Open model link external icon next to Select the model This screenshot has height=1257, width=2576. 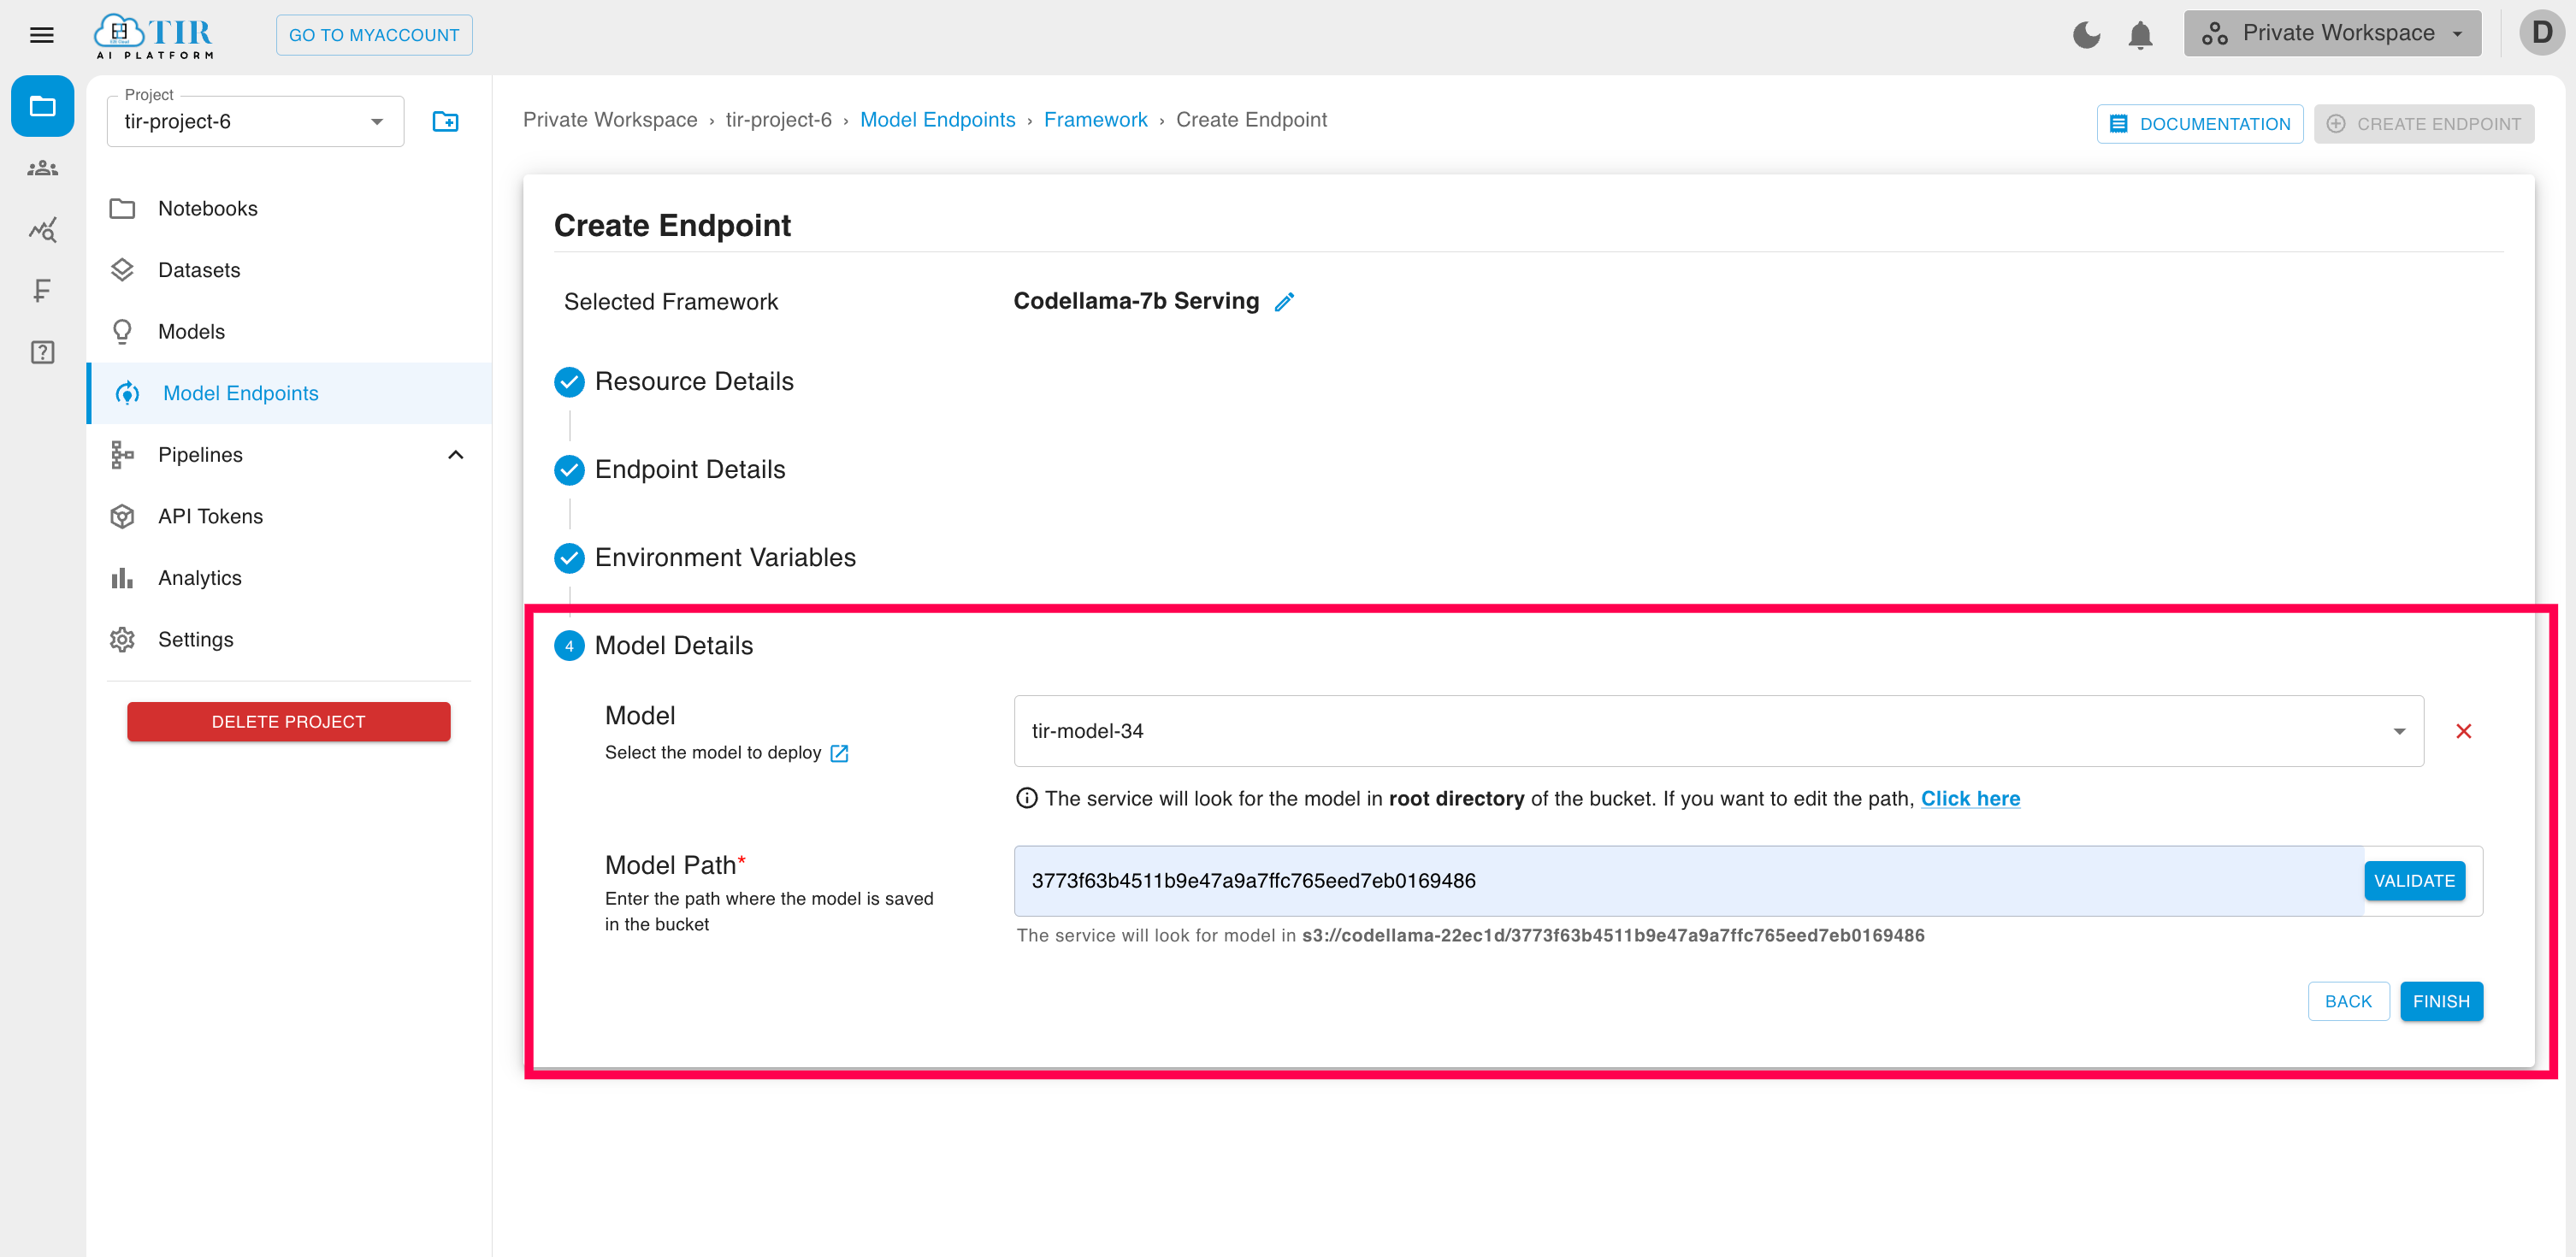coord(839,754)
